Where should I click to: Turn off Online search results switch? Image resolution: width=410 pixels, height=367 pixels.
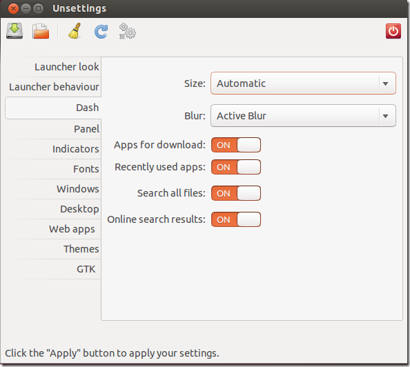tap(236, 219)
